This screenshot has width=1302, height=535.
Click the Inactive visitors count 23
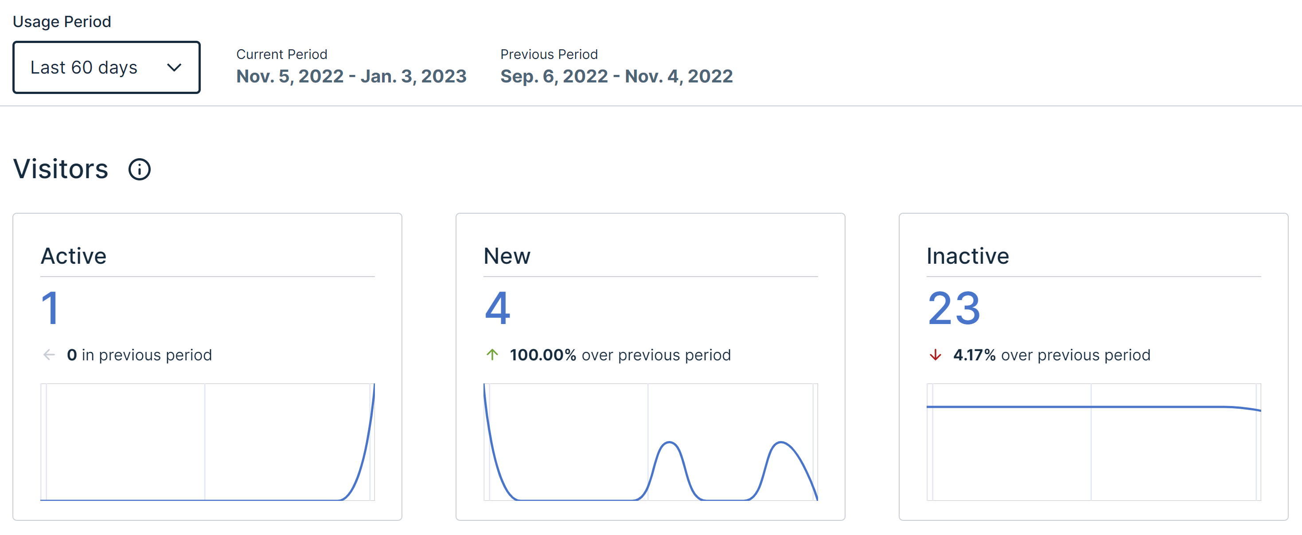coord(954,308)
